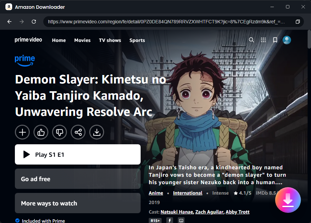This screenshot has width=311, height=223.
Task: Dislike the show with thumbs down icon
Action: [59, 132]
